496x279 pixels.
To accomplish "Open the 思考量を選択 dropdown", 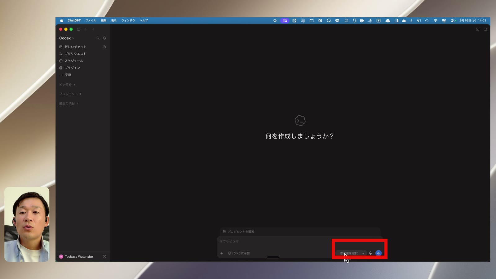I will click(352, 253).
